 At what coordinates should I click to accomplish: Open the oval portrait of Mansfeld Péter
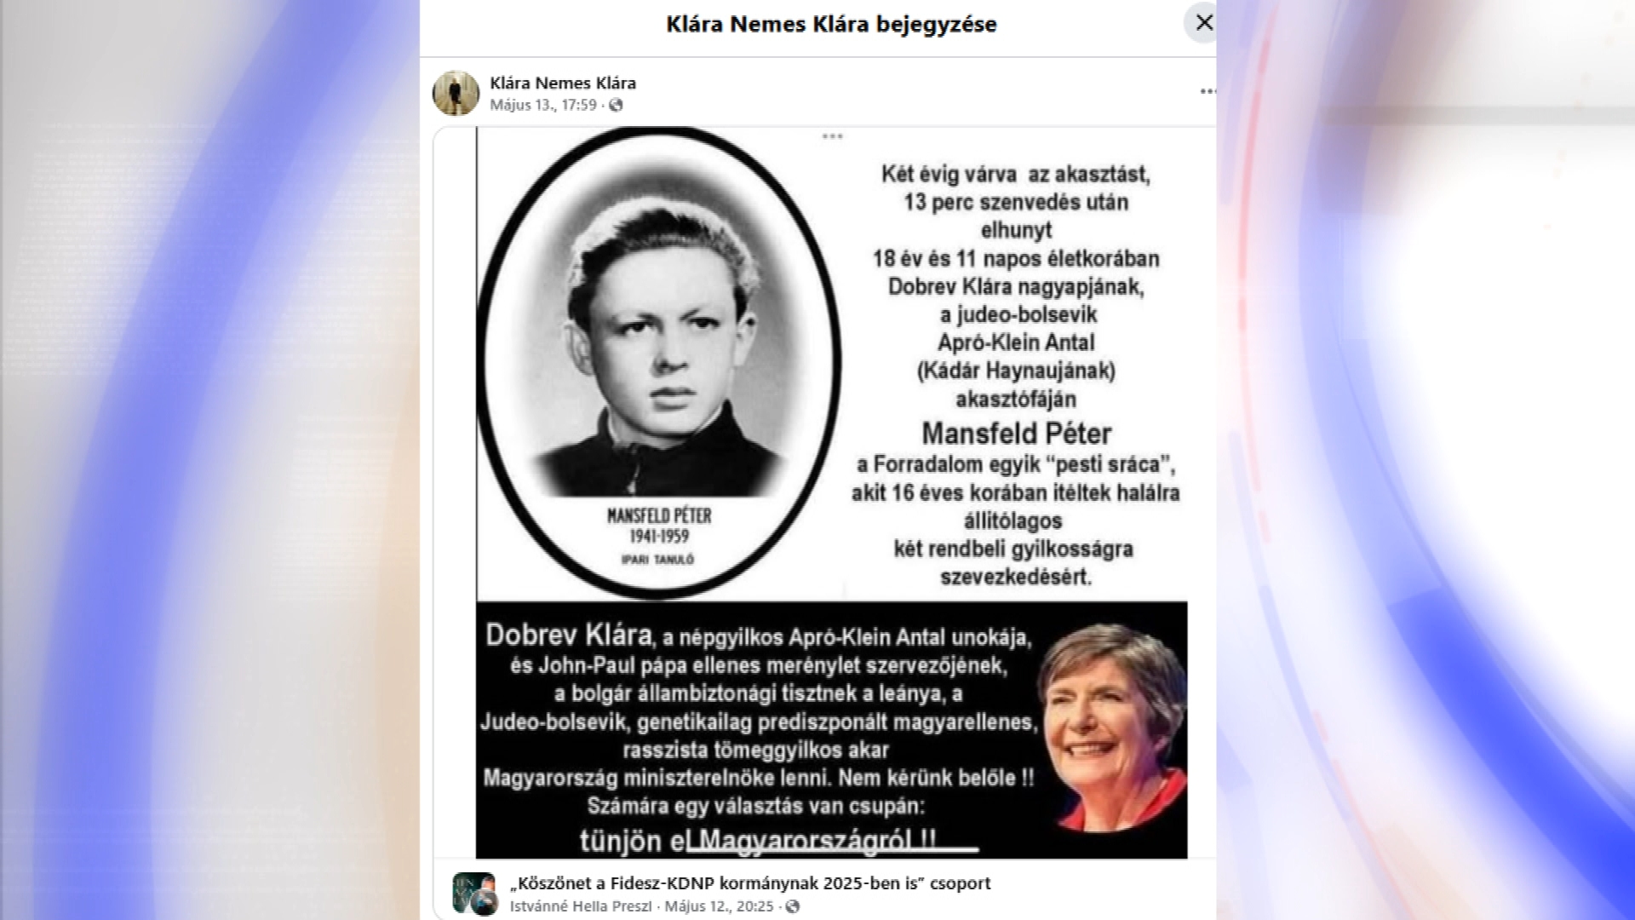tap(658, 362)
